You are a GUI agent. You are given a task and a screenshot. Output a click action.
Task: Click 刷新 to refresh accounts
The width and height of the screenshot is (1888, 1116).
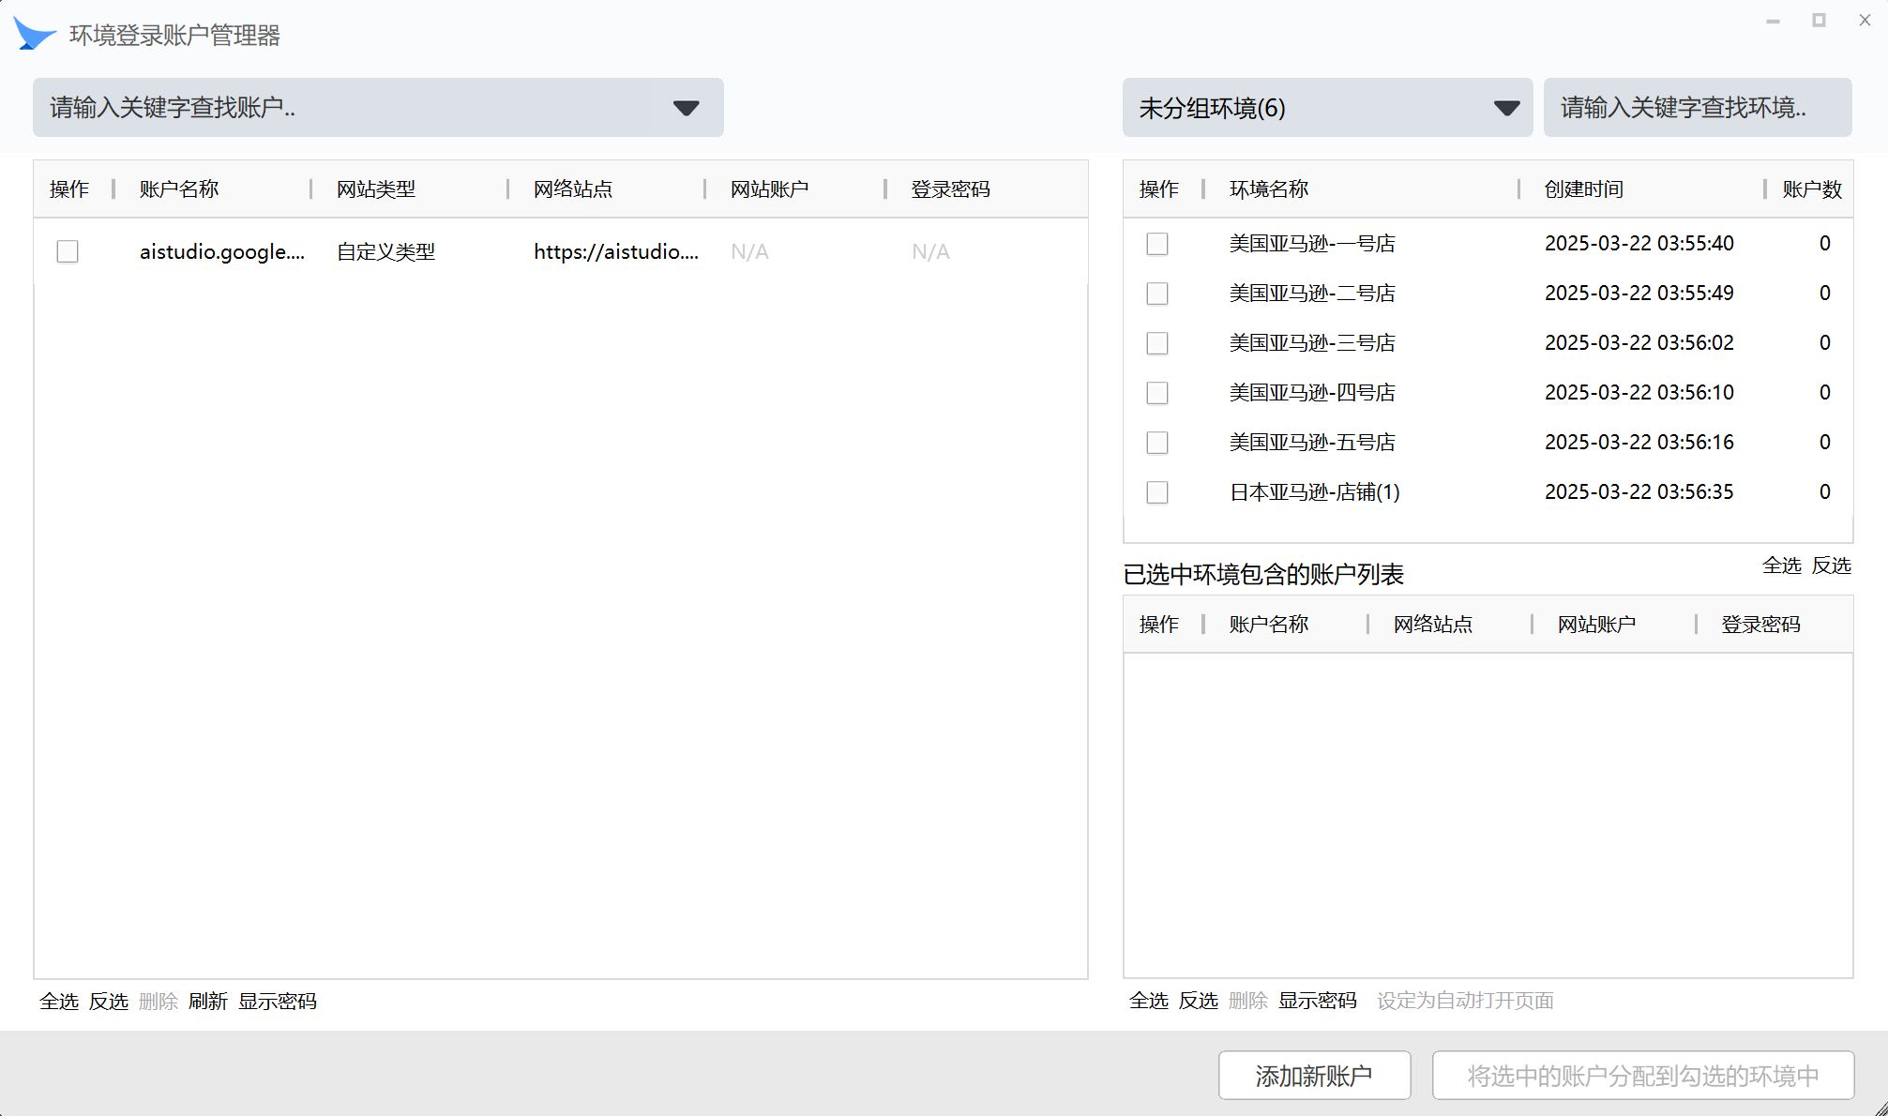(208, 1002)
